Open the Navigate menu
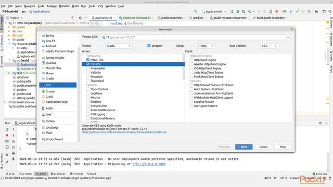Screen dimensions: 333x187 pos(30,6)
